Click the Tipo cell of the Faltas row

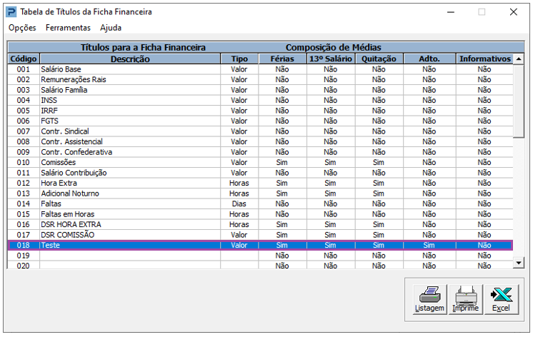point(239,203)
